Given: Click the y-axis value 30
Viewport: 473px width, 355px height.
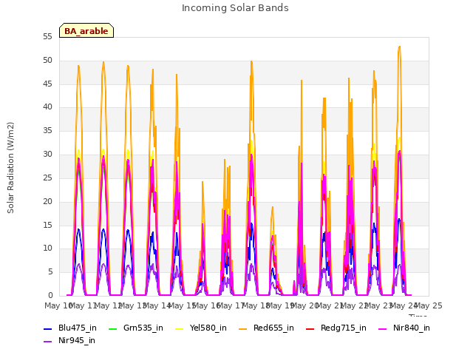Looking at the screenshot, I should pos(47,155).
